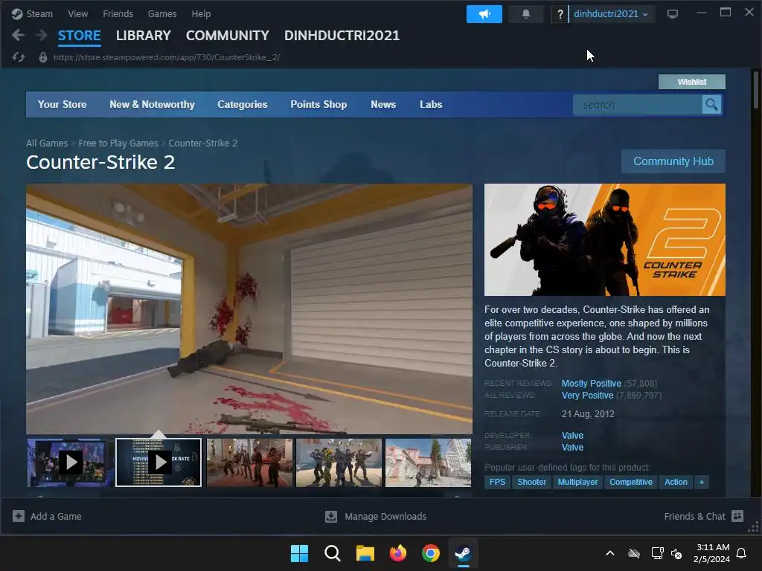Open Valve publisher link
Screen dimensions: 762x571
572,447
